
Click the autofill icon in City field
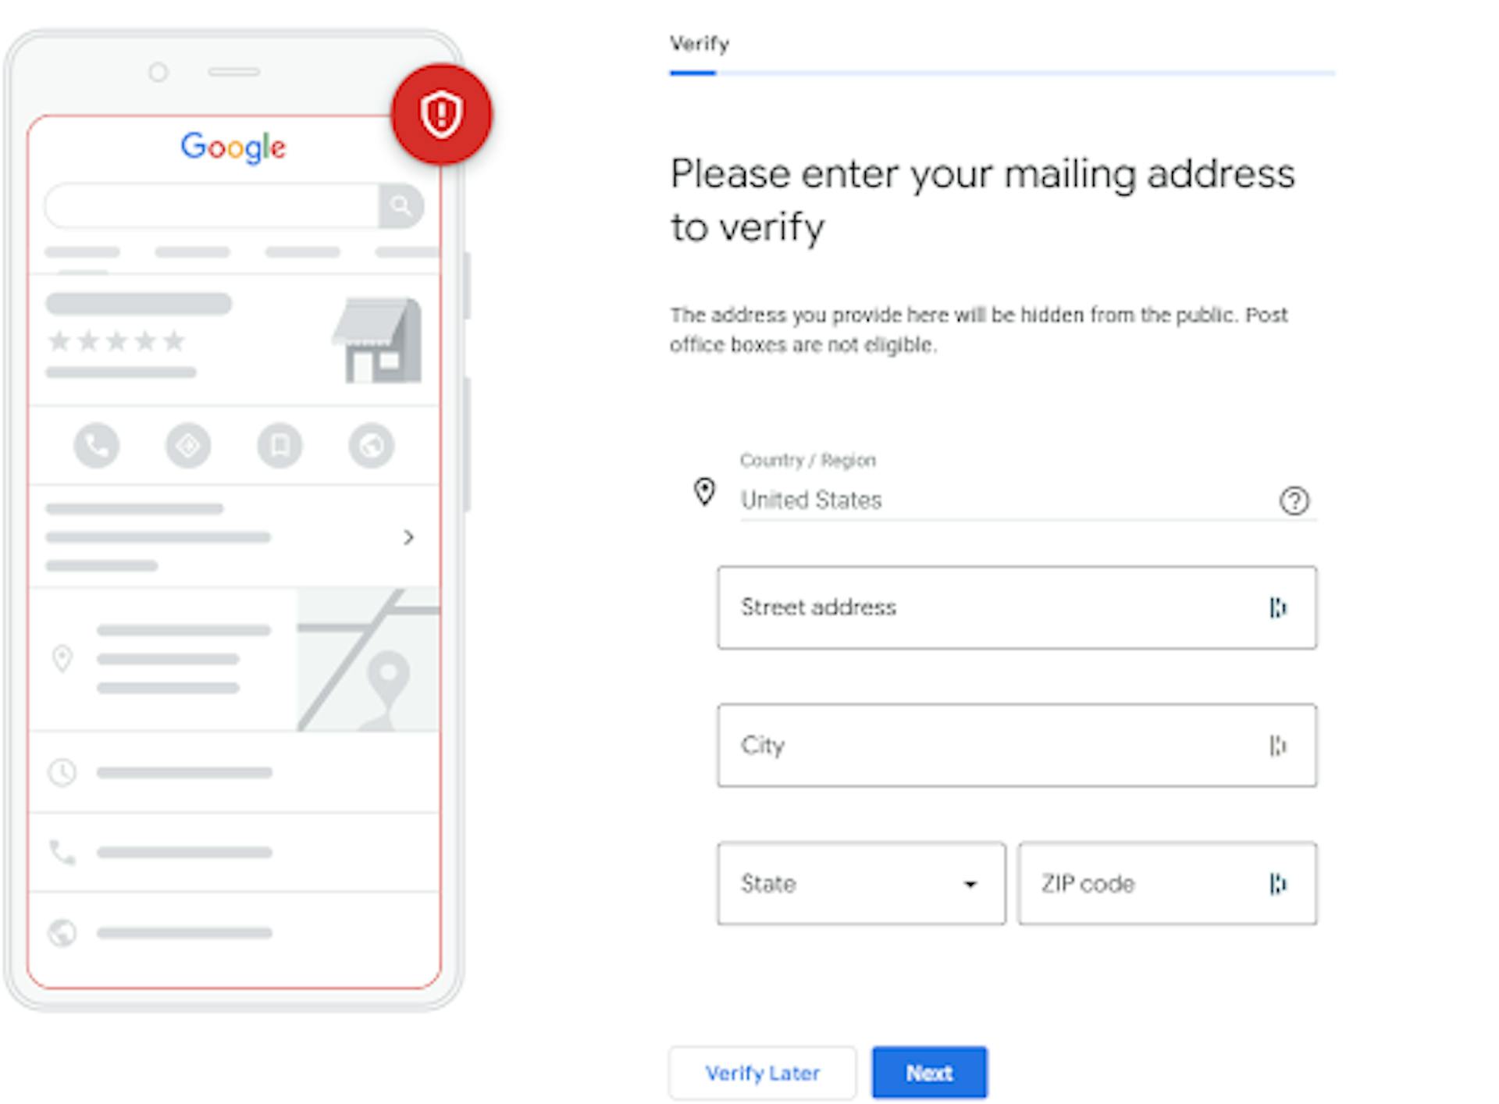1277,746
